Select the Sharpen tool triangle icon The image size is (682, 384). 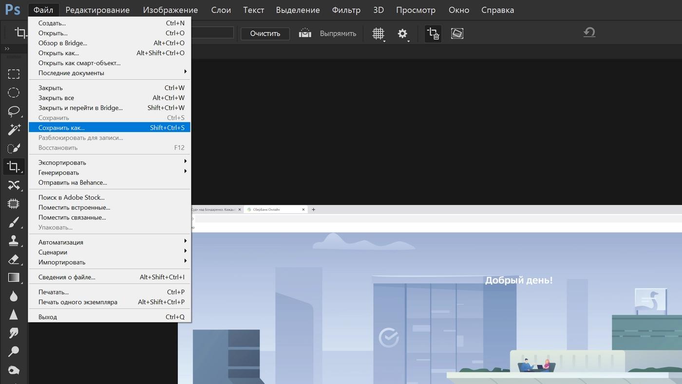click(14, 314)
